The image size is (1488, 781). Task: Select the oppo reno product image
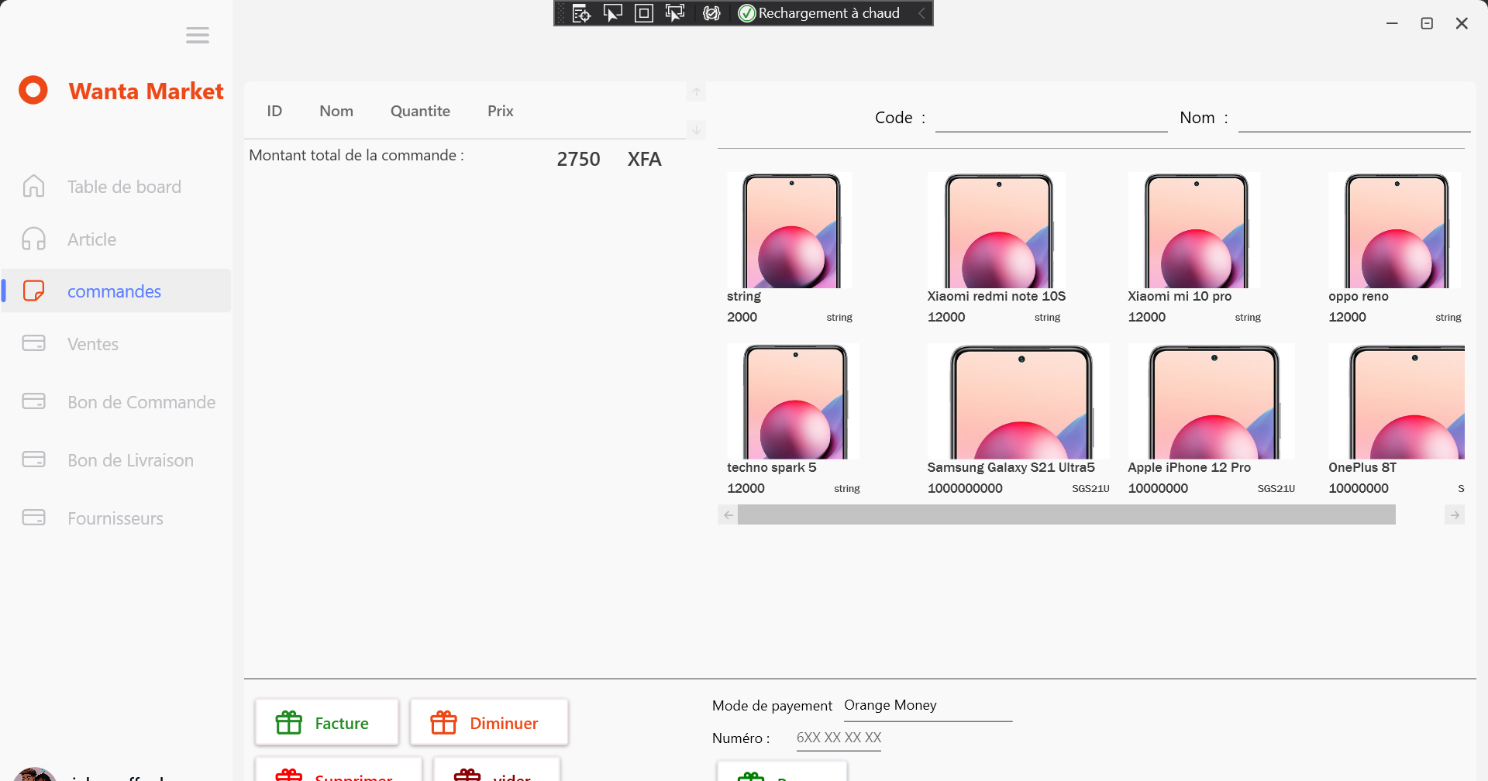[x=1395, y=230]
